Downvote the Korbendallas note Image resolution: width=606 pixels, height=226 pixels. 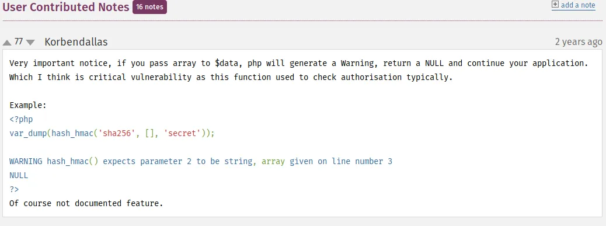coord(30,42)
